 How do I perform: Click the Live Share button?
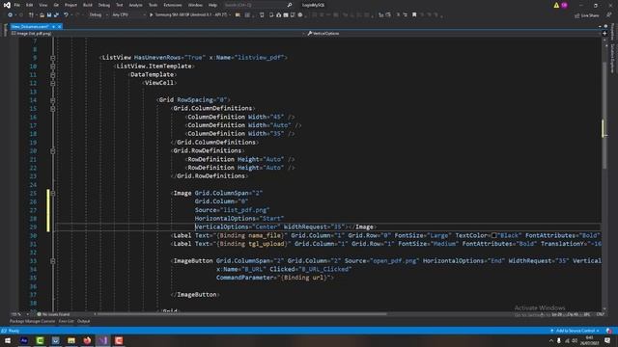click(587, 15)
